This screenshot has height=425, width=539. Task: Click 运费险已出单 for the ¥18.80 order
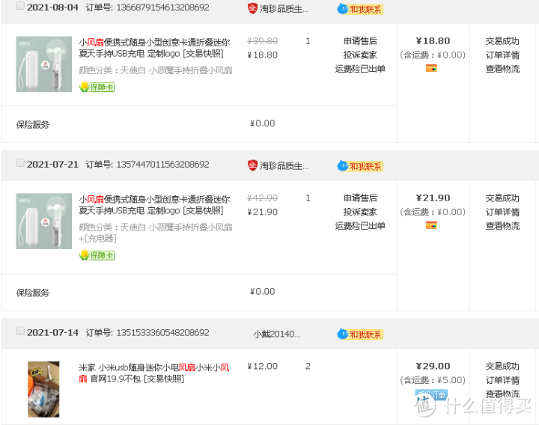[x=360, y=69]
